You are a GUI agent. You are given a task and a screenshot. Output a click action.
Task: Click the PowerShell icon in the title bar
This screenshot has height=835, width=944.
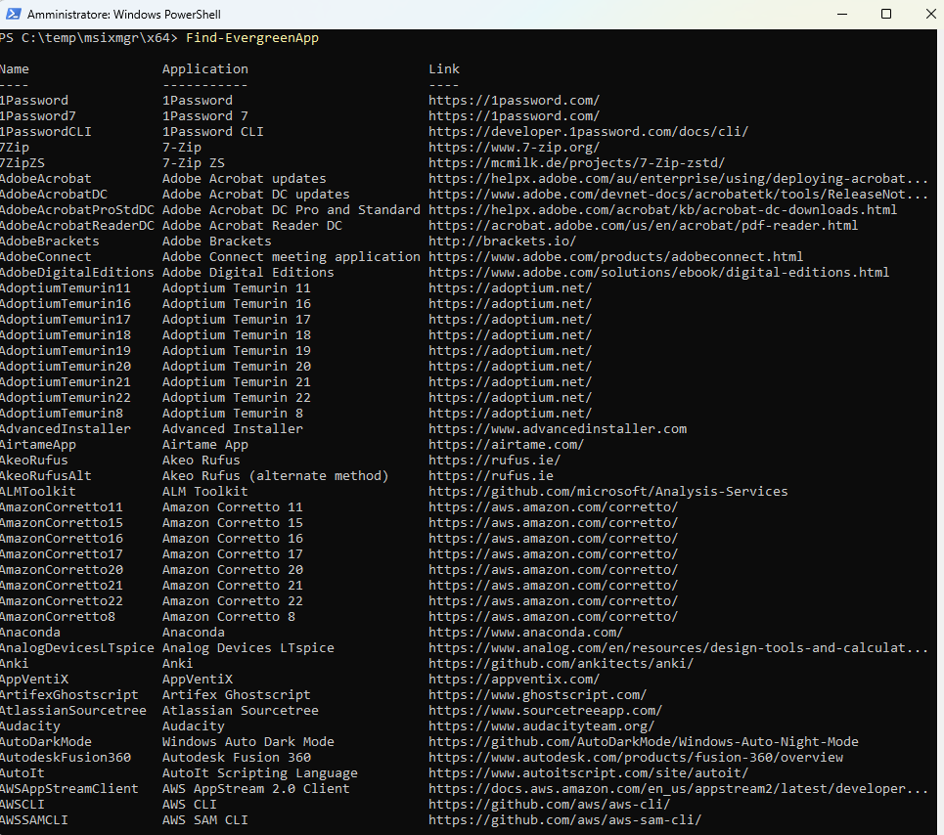tap(14, 14)
